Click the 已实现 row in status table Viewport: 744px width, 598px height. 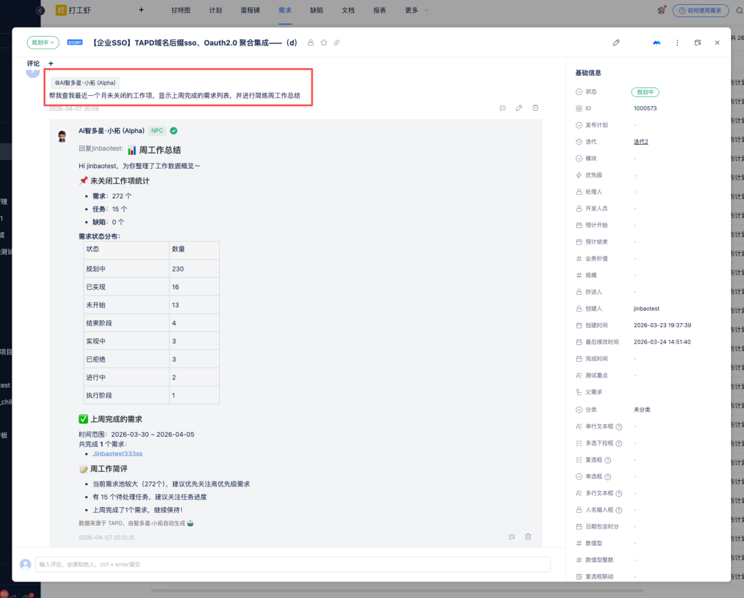(152, 287)
